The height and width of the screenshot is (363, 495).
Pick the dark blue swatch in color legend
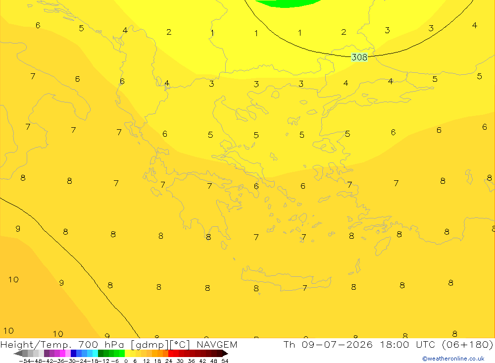coord(73,354)
